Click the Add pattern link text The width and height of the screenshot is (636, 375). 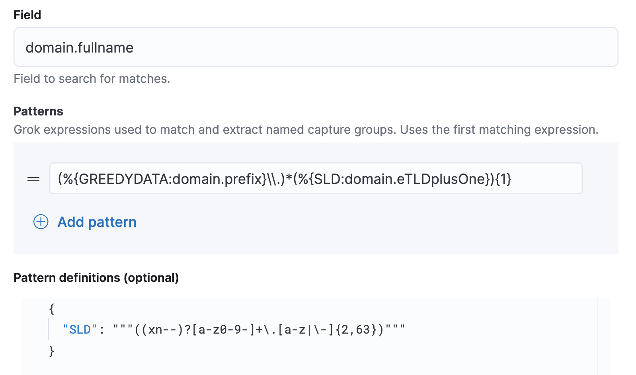click(x=97, y=222)
